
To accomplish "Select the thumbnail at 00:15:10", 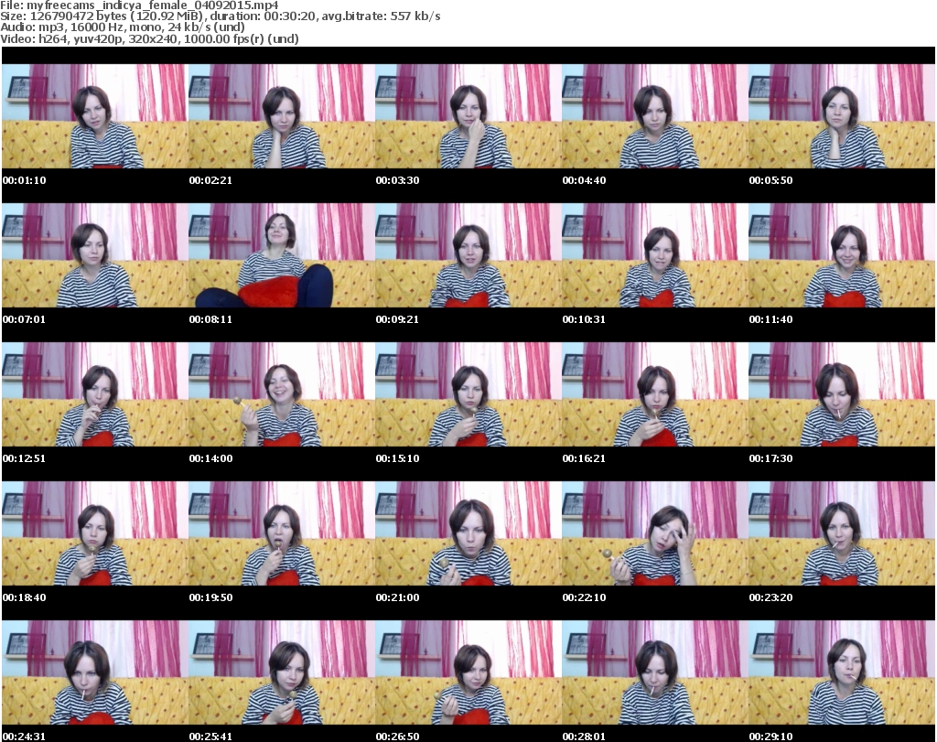I will (x=468, y=394).
